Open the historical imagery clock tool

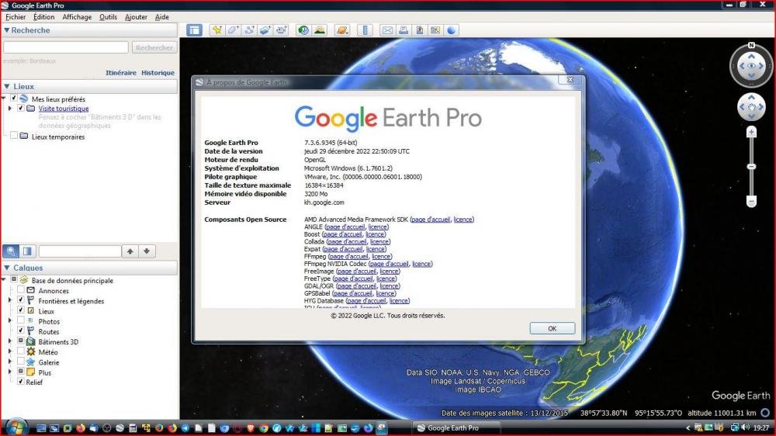[303, 30]
